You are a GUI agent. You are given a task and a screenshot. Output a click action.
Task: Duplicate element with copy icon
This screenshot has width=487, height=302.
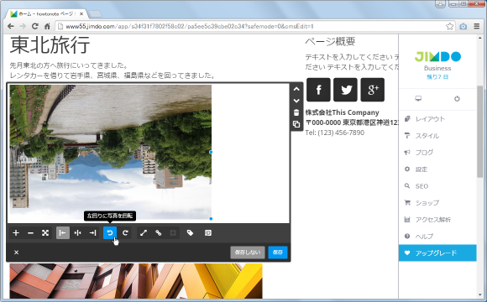[296, 124]
